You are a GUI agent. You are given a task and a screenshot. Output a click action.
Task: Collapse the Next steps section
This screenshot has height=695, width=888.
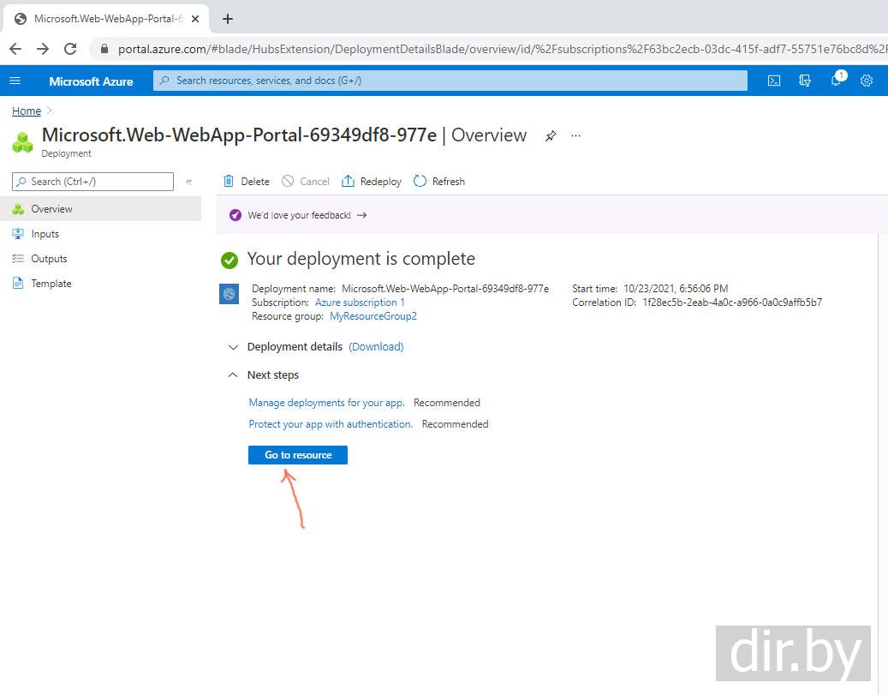click(x=233, y=374)
